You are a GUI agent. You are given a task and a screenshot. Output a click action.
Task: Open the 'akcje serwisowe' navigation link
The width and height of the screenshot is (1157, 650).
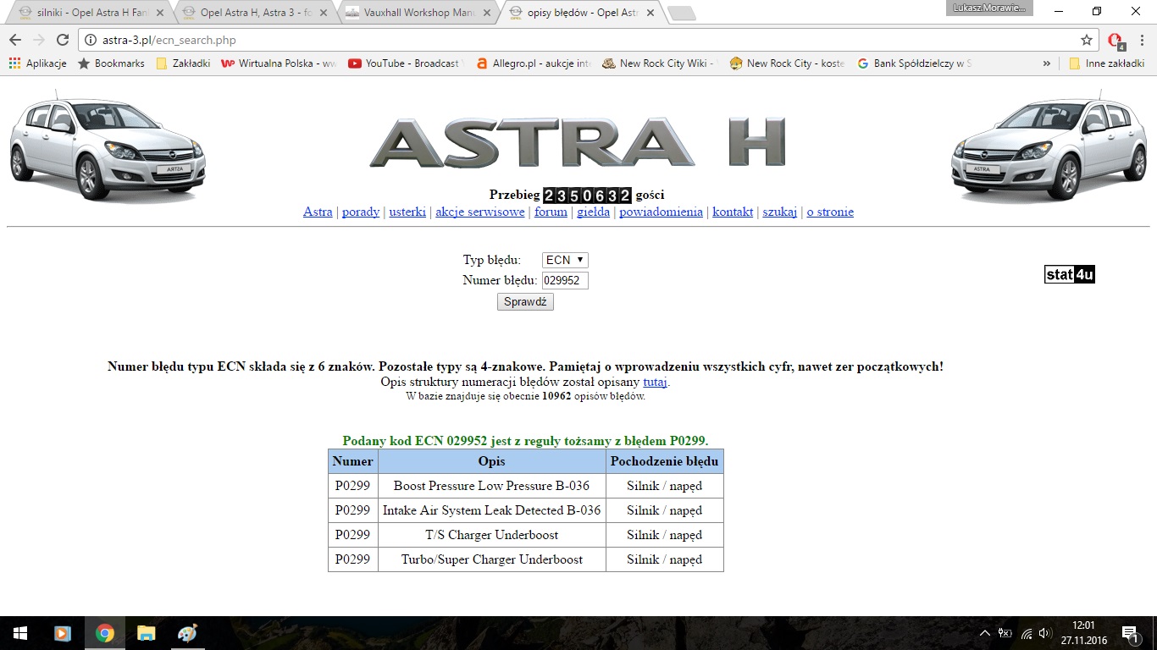tap(479, 212)
